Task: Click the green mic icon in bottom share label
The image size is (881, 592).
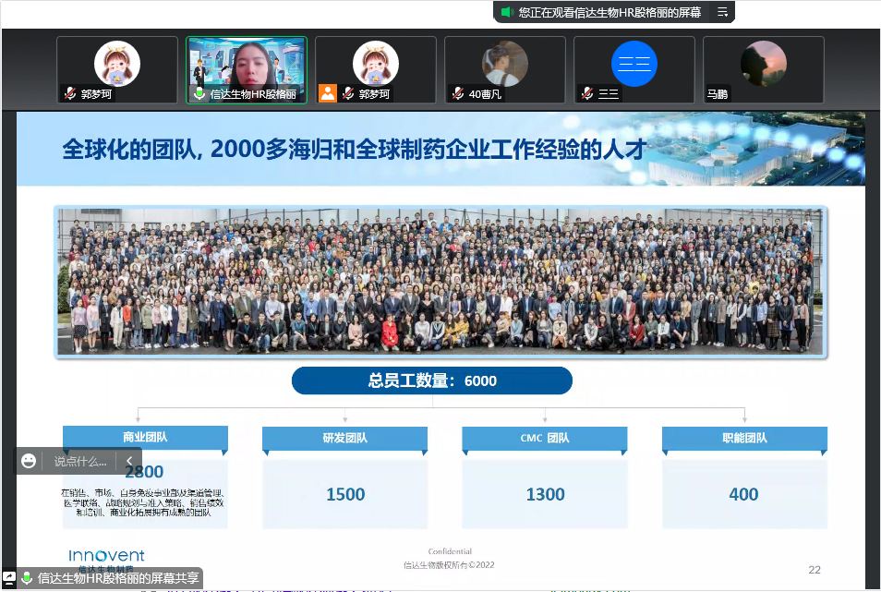Action: (27, 578)
